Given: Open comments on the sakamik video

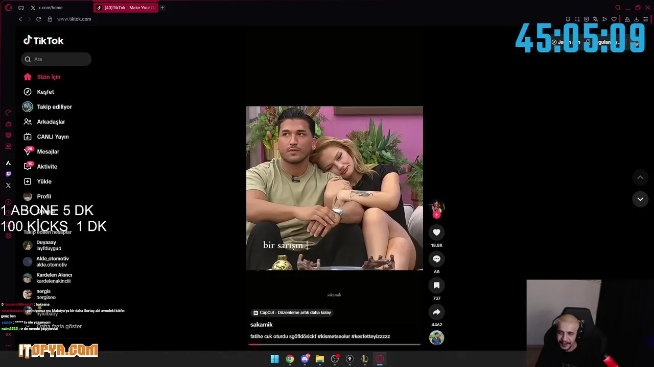Looking at the screenshot, I should 436,259.
